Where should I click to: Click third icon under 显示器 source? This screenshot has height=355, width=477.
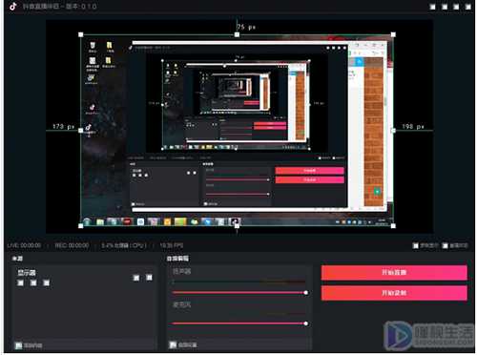point(47,282)
